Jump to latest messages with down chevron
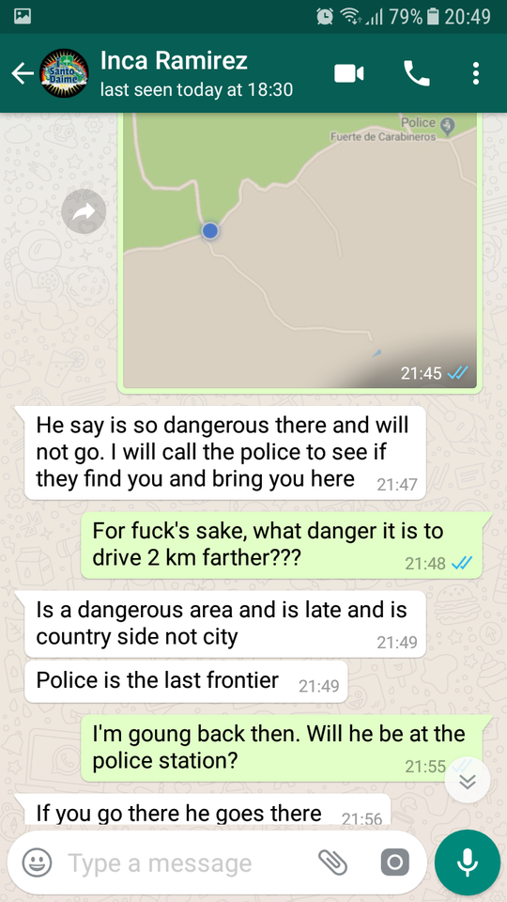Screen dimensions: 507x902 pos(468,781)
